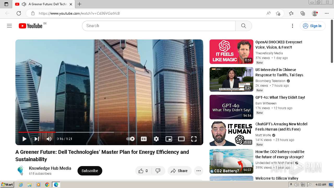Open CO2 battery video thumbnail

tap(231, 161)
